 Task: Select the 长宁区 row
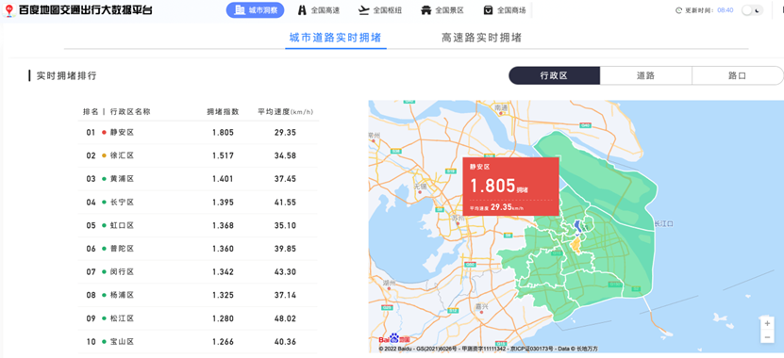pos(198,203)
